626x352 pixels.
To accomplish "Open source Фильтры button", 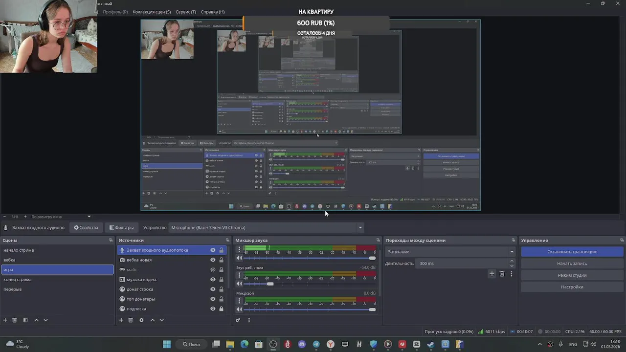I will (121, 227).
